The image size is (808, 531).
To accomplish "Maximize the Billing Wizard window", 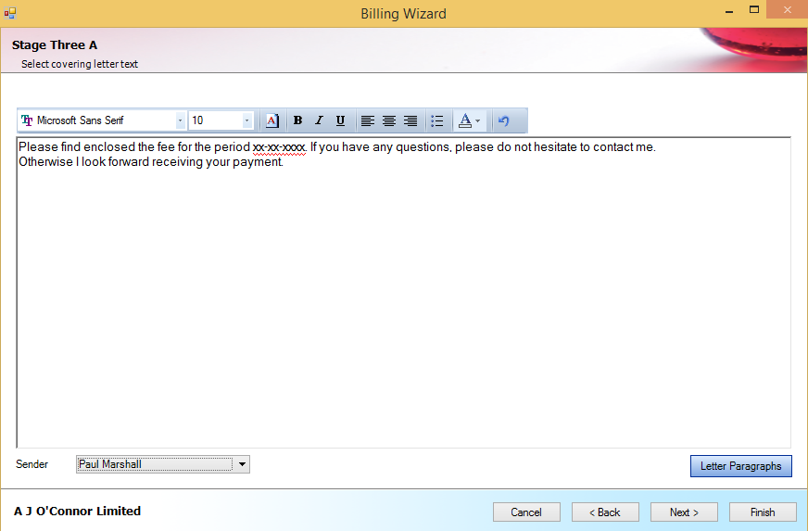I will pos(754,10).
